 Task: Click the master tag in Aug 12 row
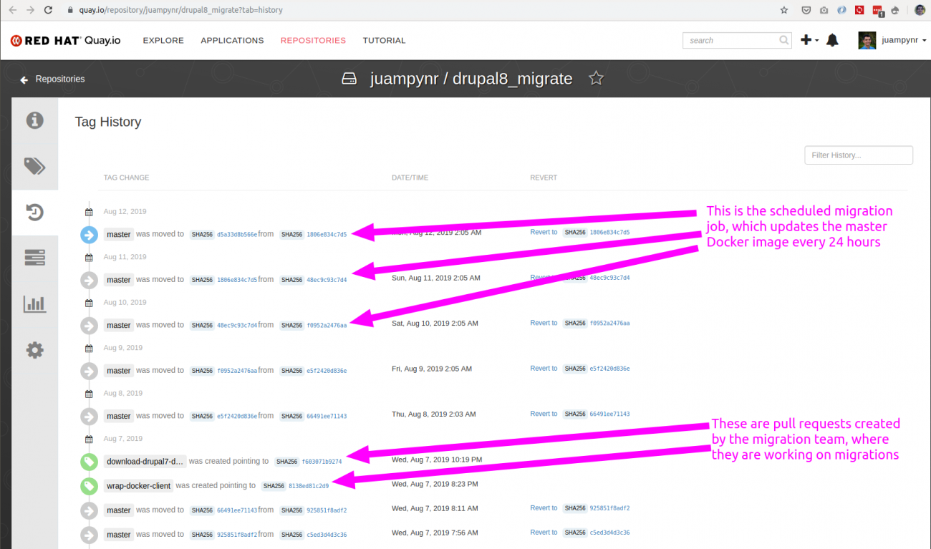click(x=119, y=234)
